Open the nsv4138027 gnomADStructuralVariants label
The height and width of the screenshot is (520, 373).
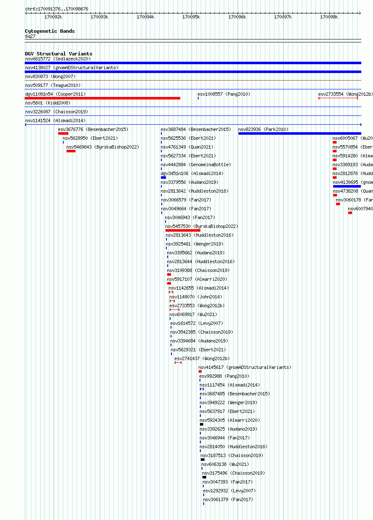click(x=72, y=68)
